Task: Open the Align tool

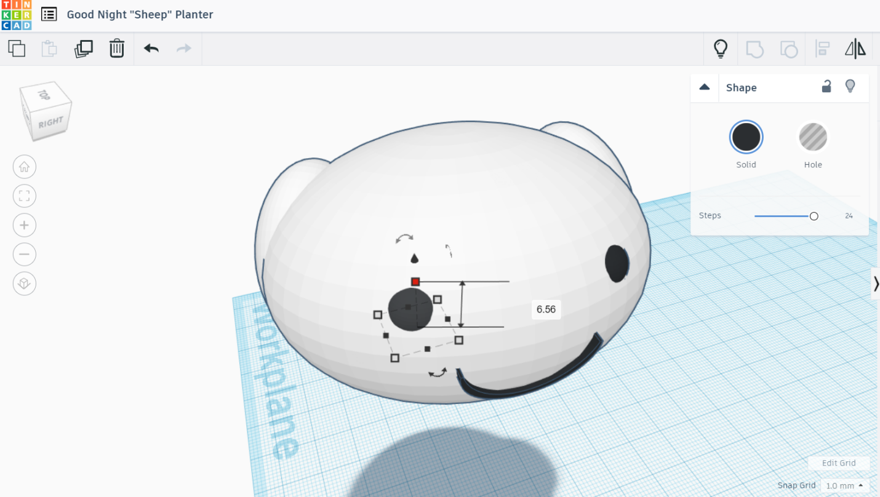Action: coord(822,49)
